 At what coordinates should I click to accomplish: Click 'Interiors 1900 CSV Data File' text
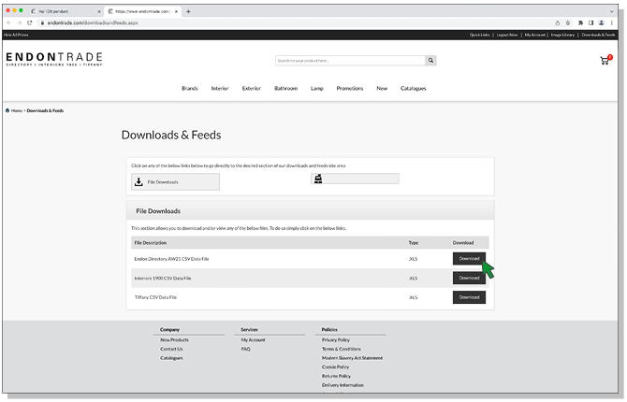(163, 278)
